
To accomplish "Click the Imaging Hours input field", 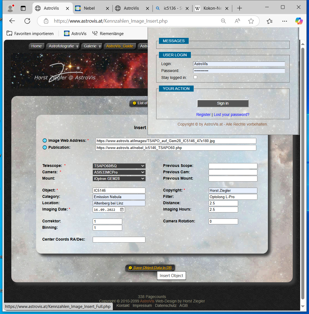I will click(x=223, y=209).
